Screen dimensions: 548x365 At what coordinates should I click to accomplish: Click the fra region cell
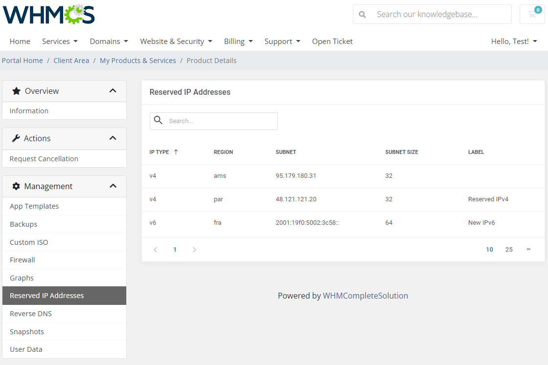[217, 223]
